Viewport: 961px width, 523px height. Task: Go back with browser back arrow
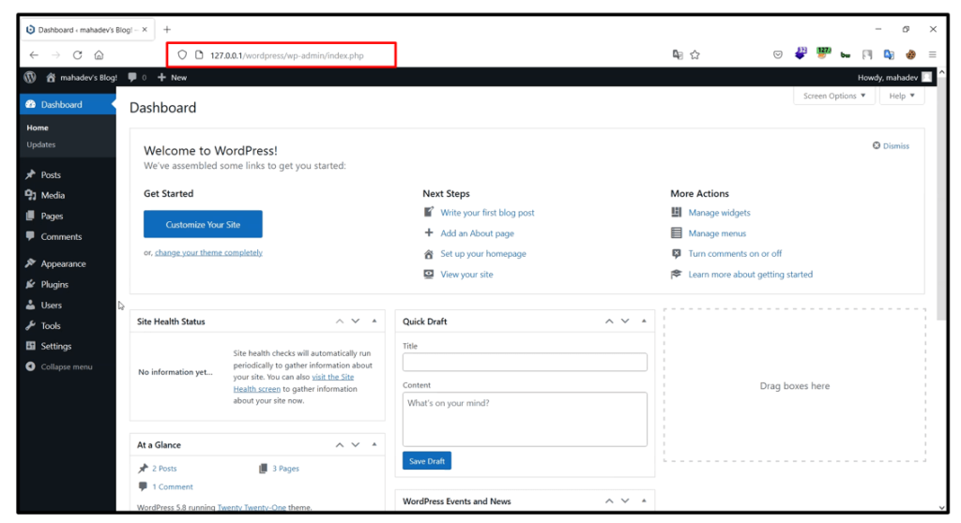[x=34, y=54]
